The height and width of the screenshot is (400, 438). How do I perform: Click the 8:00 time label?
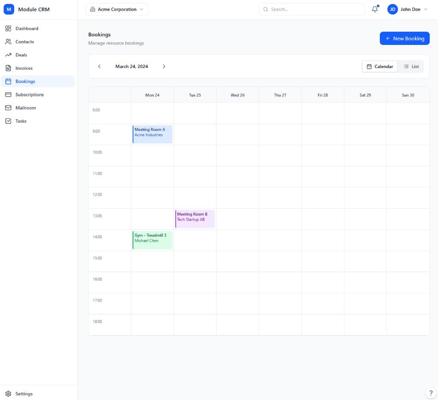tap(96, 110)
